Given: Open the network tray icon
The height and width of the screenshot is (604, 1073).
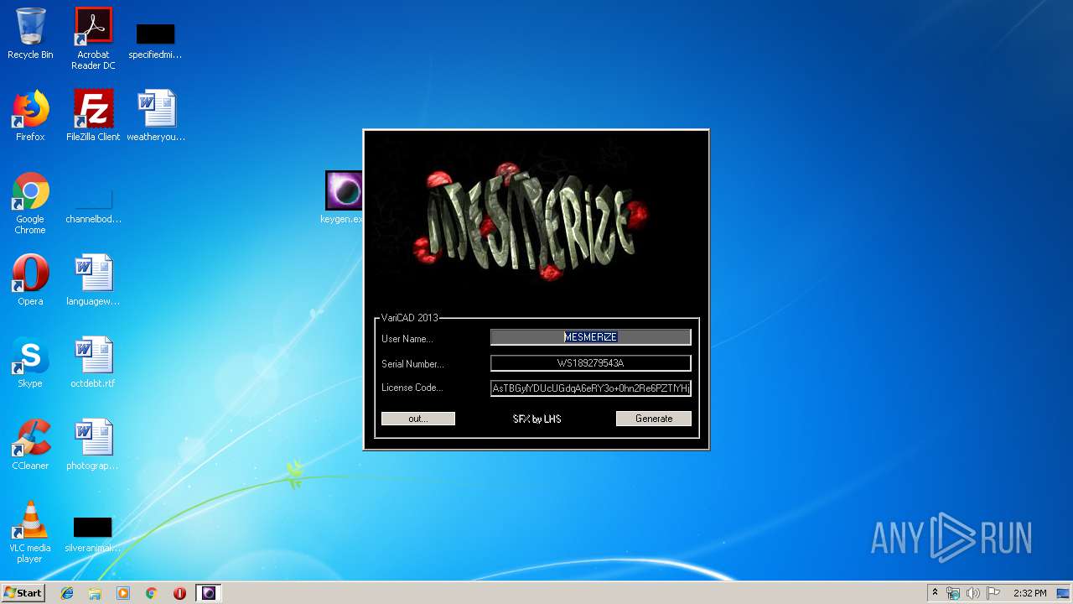Looking at the screenshot, I should point(953,593).
